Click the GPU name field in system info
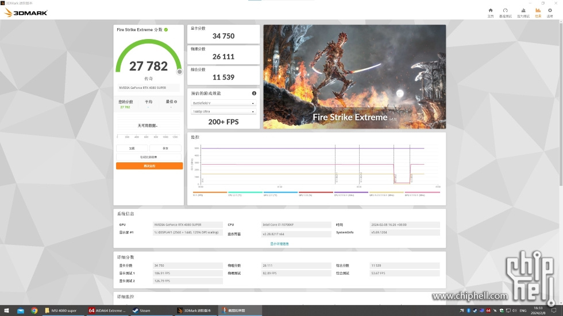 pos(187,225)
